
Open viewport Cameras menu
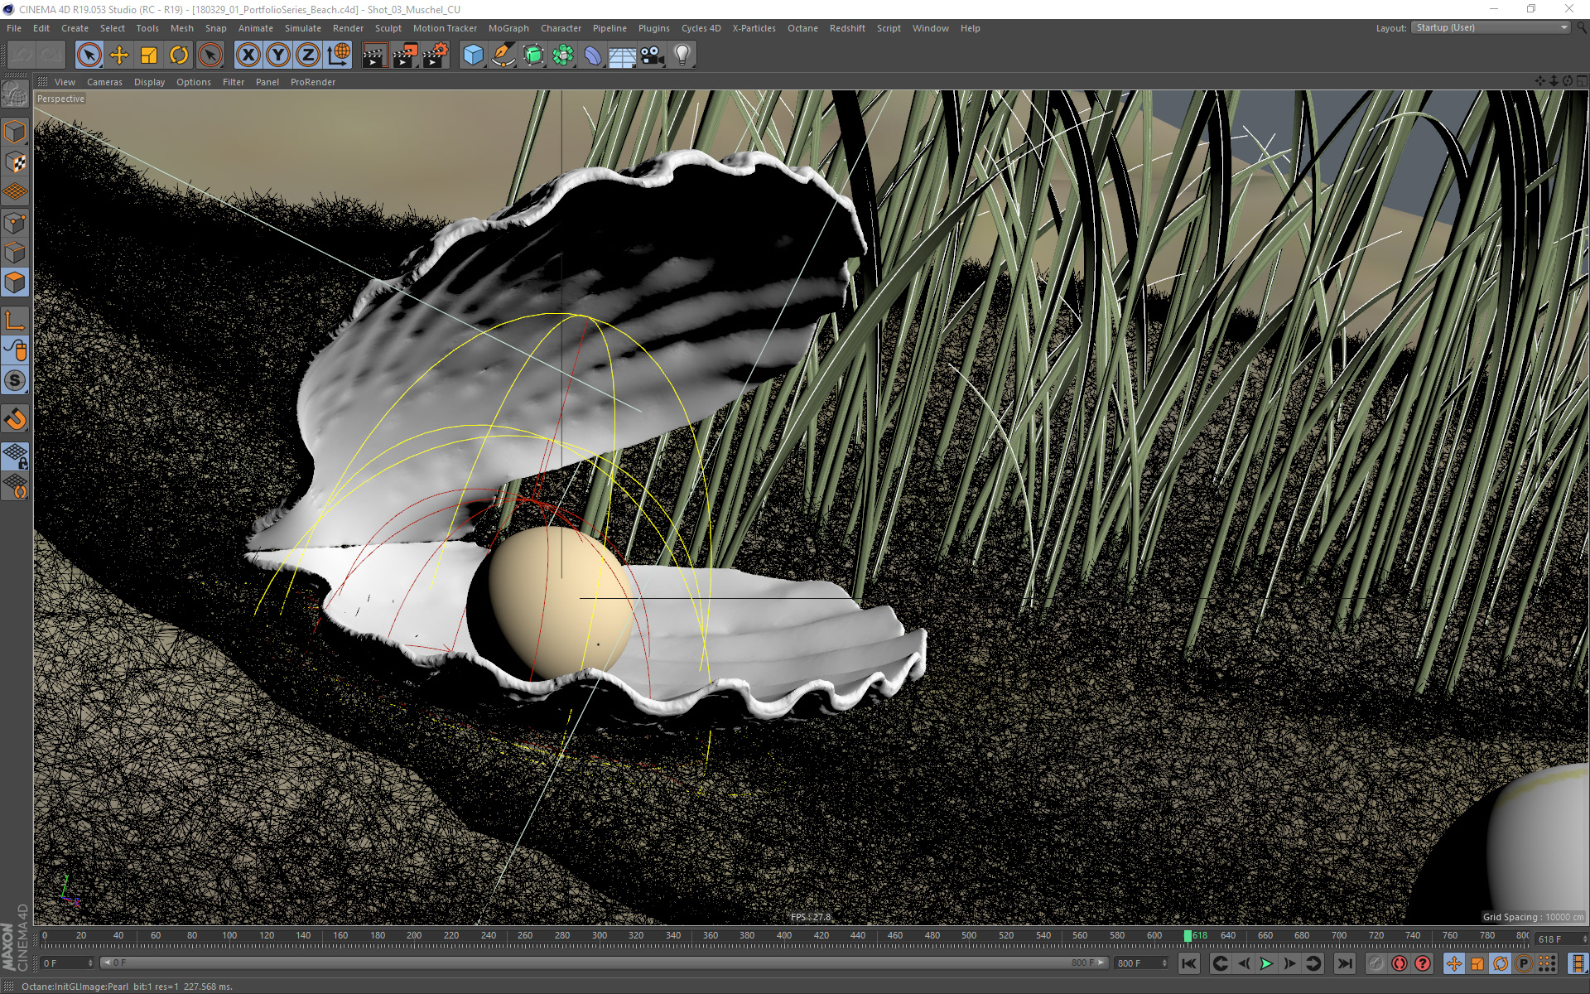(104, 82)
